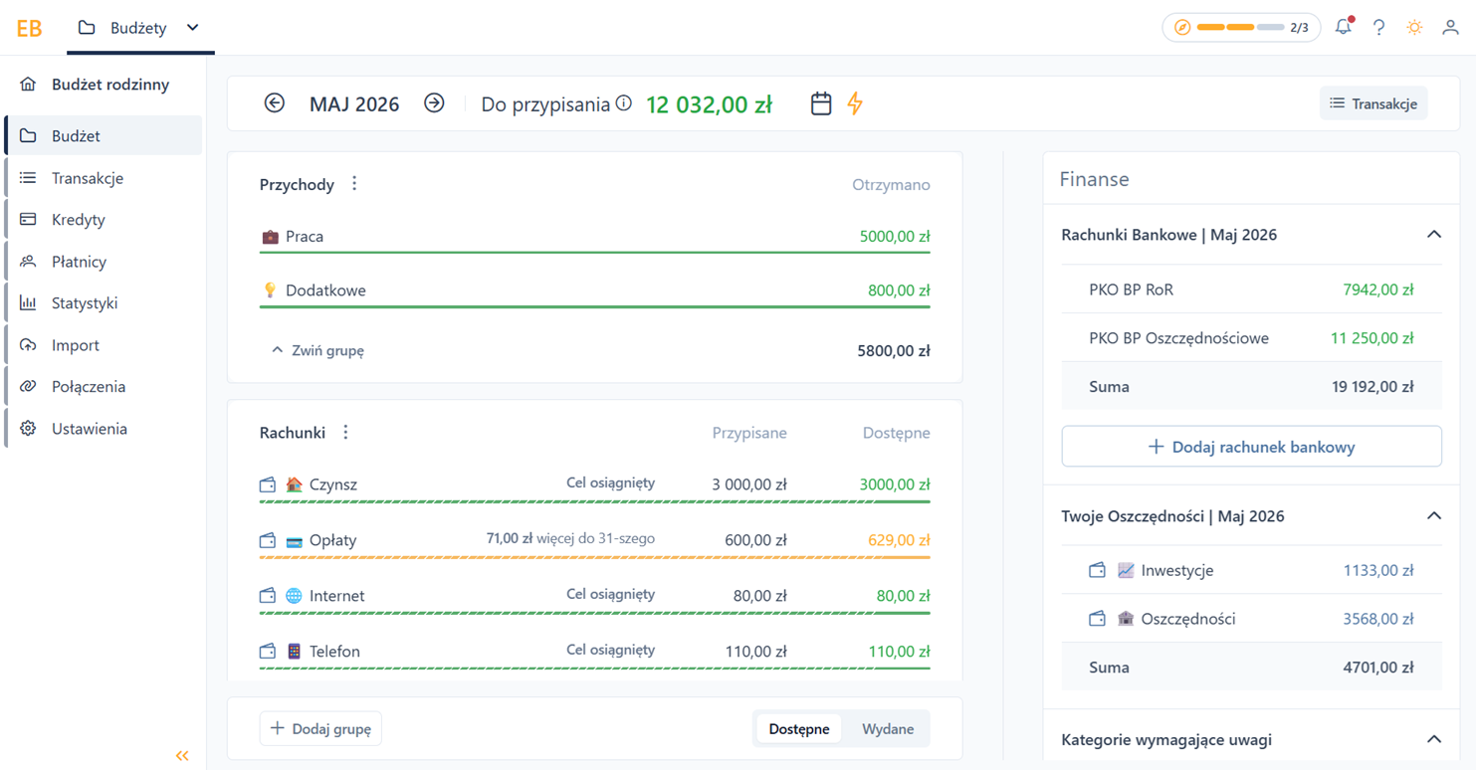
Task: Toggle the light/dark theme sun icon
Action: 1414,28
